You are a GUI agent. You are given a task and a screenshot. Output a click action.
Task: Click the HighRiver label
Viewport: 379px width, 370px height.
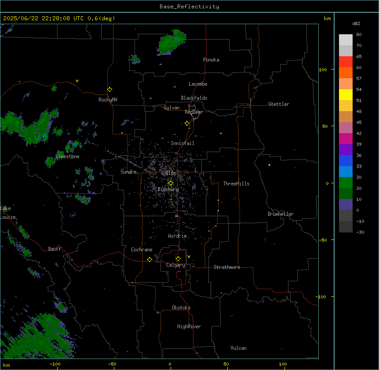click(189, 326)
